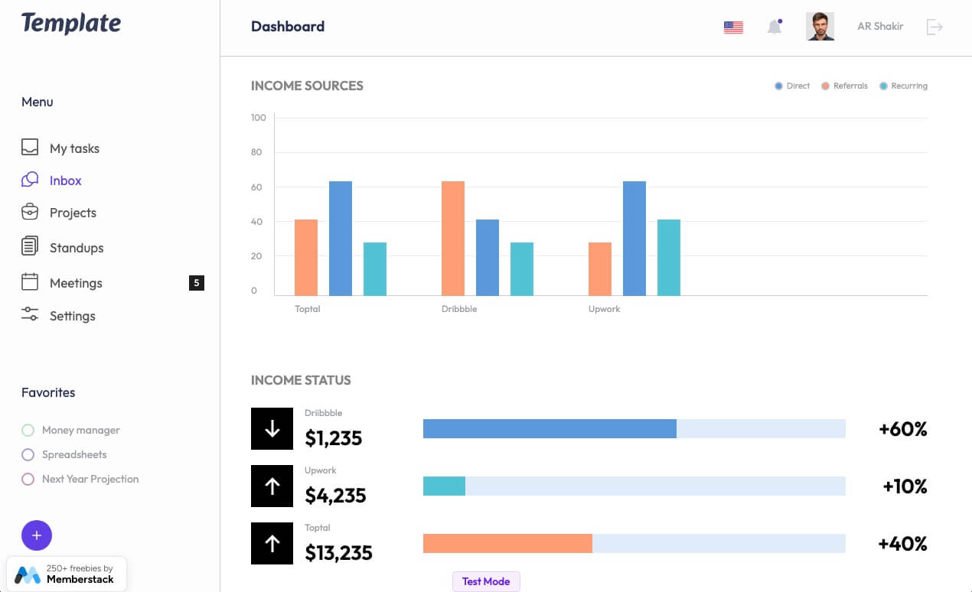Click the Projects briefcase icon
Image resolution: width=972 pixels, height=592 pixels.
(30, 212)
